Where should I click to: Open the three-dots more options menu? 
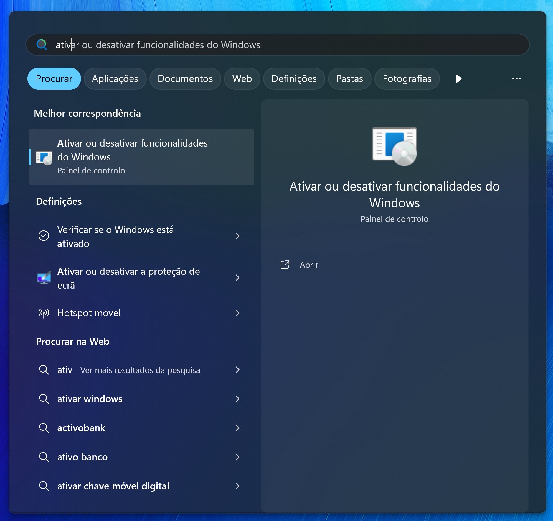click(x=516, y=79)
